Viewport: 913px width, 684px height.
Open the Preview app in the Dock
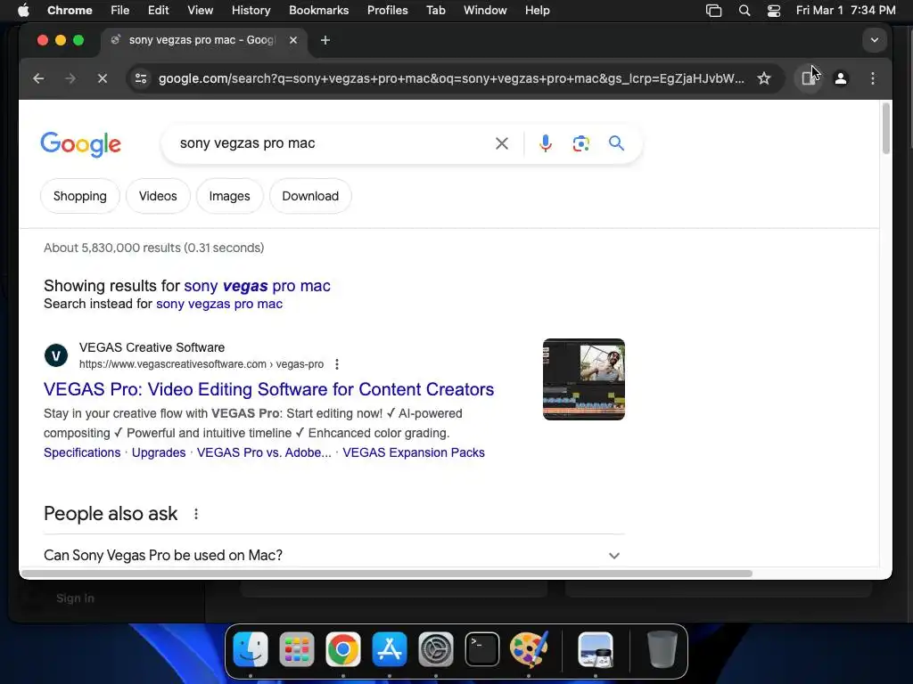(x=595, y=649)
